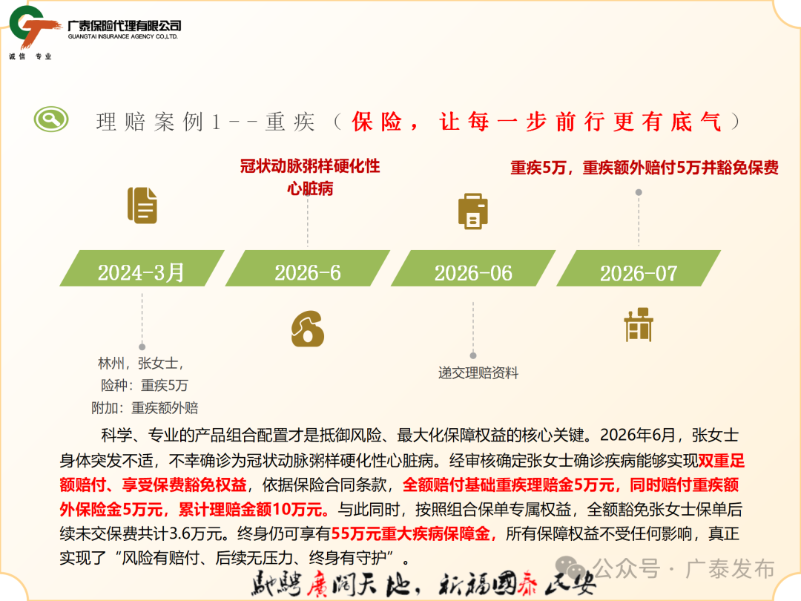This screenshot has width=801, height=601.
Task: Click the document icon above 2024-3月
Action: click(x=142, y=205)
